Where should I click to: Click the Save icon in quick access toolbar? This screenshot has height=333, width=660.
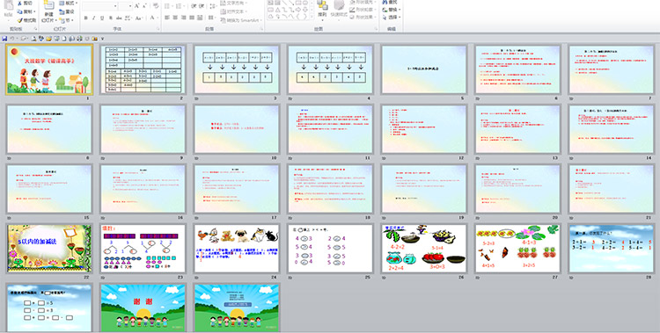click(4, 39)
